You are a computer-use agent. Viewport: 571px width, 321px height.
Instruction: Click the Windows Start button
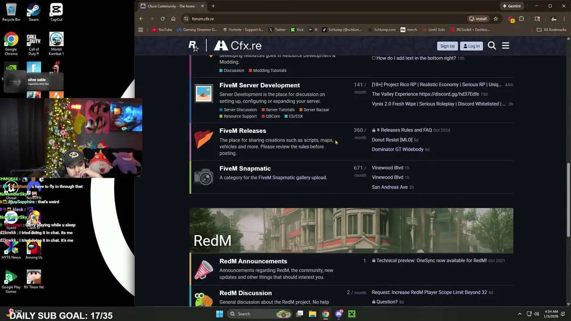(219, 314)
